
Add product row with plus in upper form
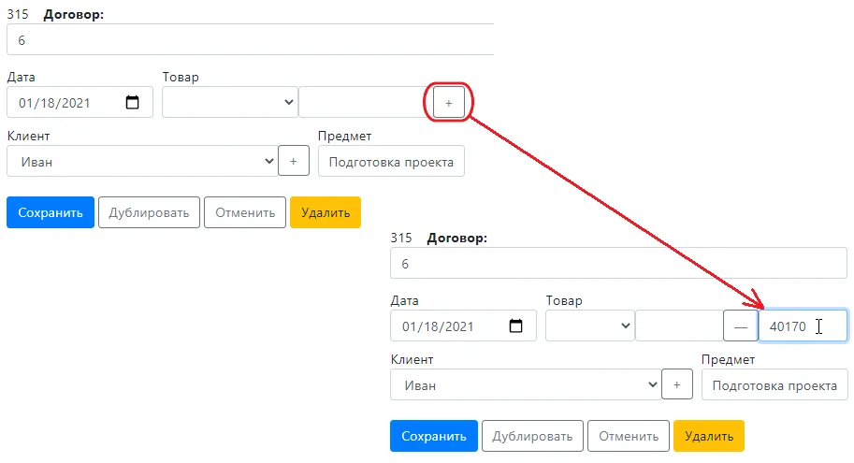click(449, 102)
